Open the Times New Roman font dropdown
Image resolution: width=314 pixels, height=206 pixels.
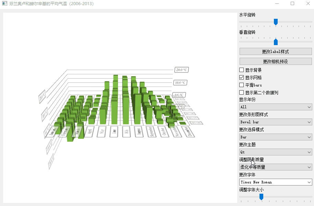tap(276, 182)
